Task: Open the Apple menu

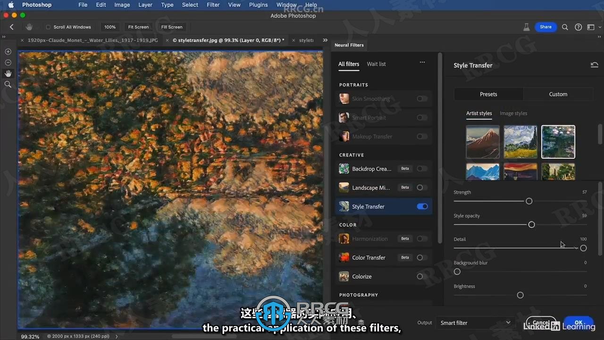Action: point(11,5)
